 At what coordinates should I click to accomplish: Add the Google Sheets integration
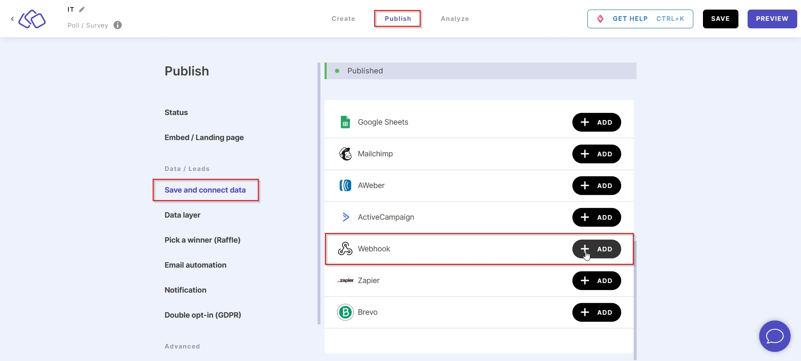pos(597,122)
